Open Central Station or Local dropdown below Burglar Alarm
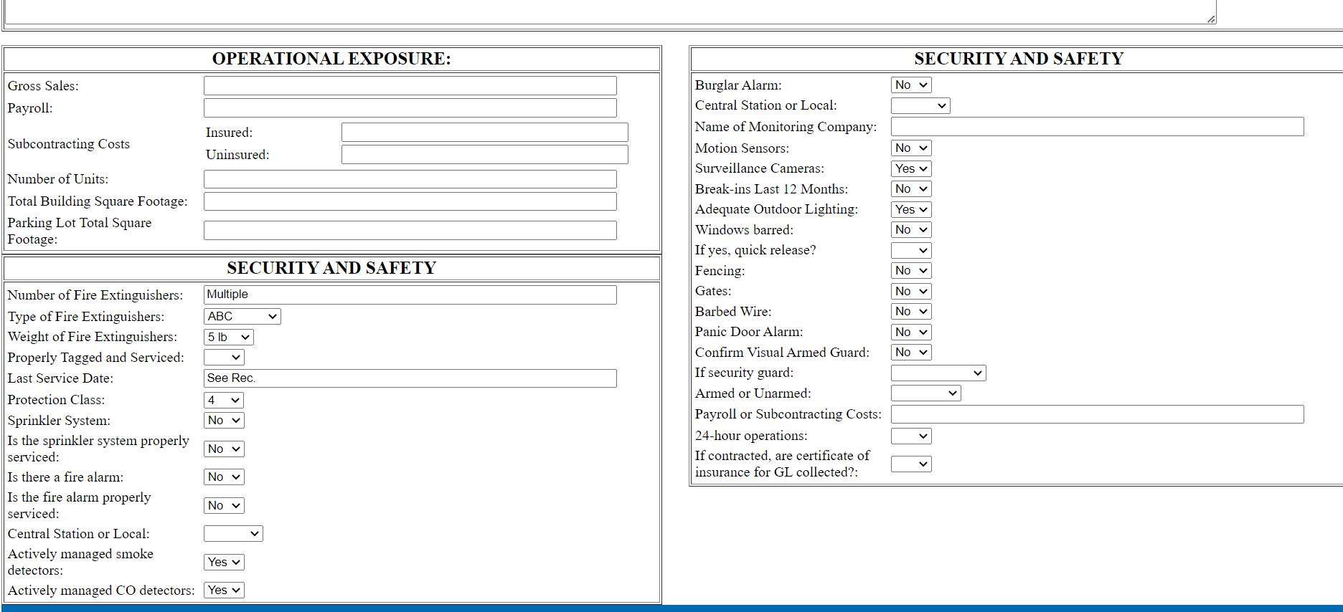 click(x=920, y=105)
